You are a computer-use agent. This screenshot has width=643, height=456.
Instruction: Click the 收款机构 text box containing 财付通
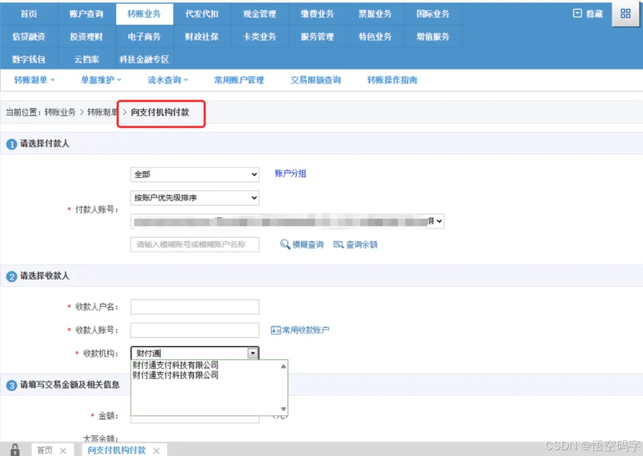point(190,353)
